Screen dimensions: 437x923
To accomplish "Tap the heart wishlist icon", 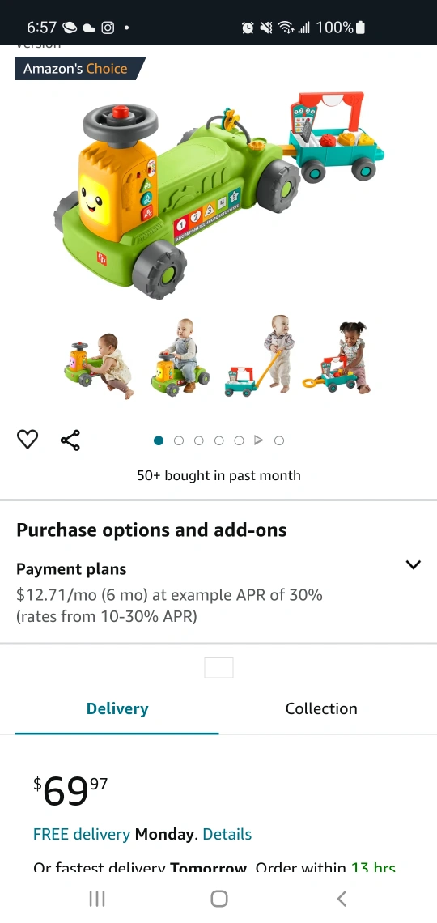I will coord(27,439).
